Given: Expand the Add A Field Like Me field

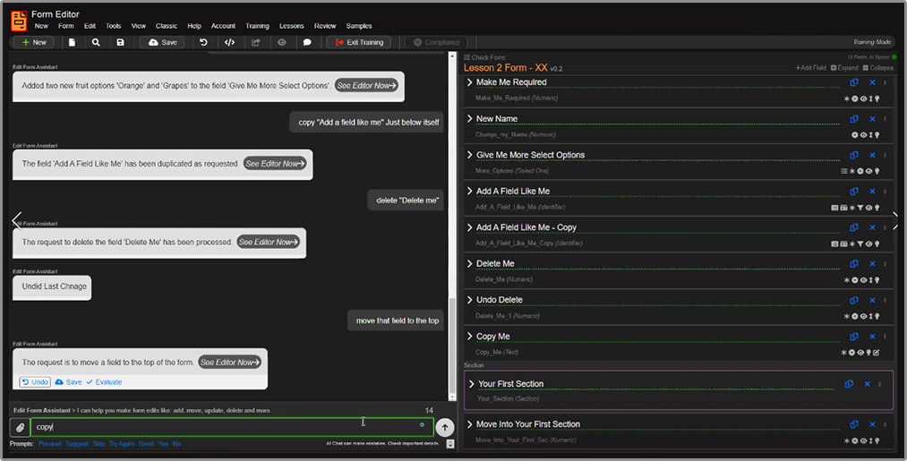Looking at the screenshot, I should pos(470,191).
